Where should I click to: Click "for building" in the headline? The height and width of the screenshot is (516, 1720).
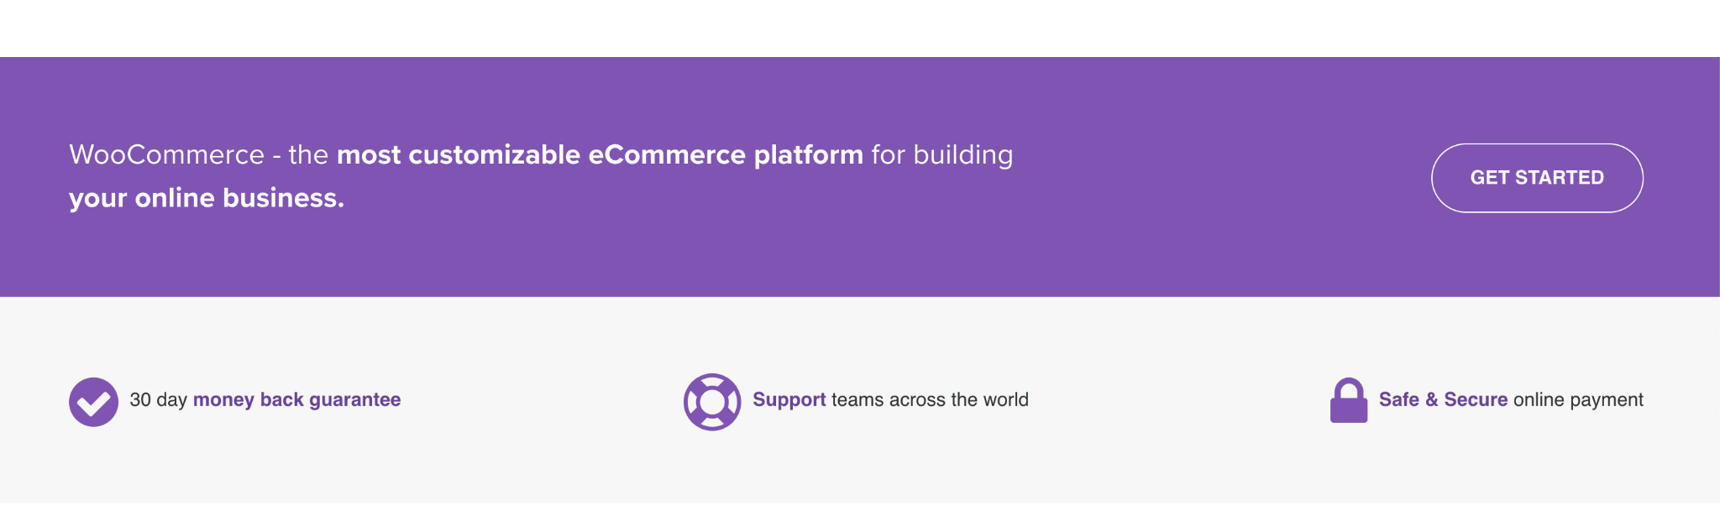click(x=941, y=155)
